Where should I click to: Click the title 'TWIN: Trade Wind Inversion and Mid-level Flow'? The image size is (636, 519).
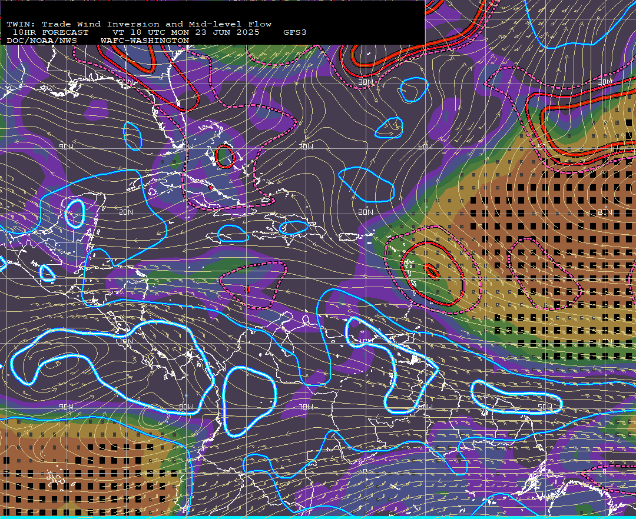pyautogui.click(x=139, y=24)
